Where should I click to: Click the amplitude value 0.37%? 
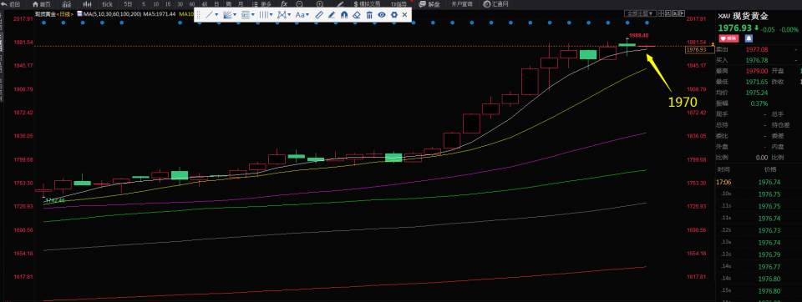coord(759,103)
